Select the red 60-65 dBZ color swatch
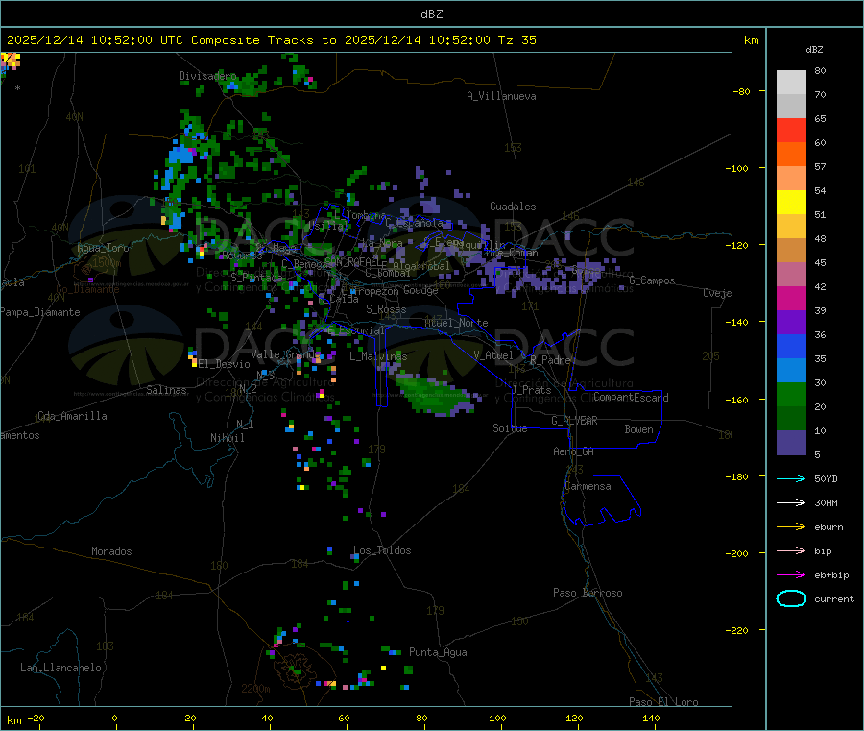Viewport: 864px width, 731px height. (791, 130)
